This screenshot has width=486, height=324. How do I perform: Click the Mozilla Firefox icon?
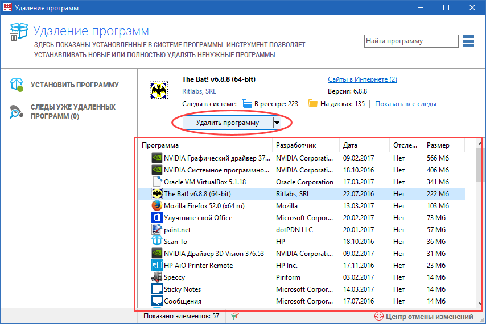157,205
